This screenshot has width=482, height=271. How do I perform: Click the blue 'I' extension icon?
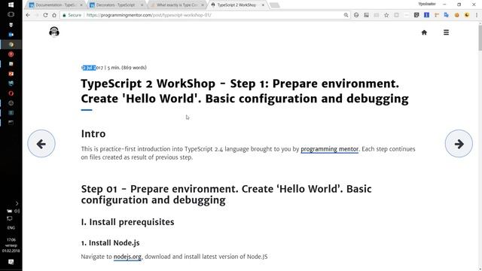[426, 15]
